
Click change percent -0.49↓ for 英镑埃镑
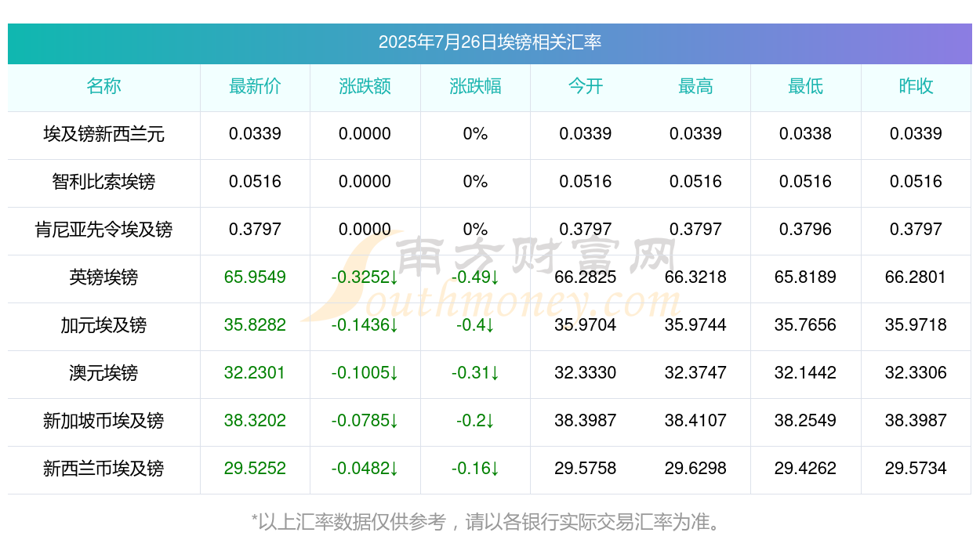point(475,277)
